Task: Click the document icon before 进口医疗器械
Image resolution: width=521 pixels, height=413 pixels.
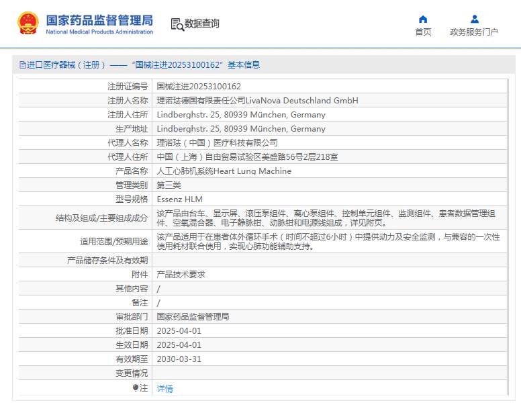Action: [x=22, y=65]
